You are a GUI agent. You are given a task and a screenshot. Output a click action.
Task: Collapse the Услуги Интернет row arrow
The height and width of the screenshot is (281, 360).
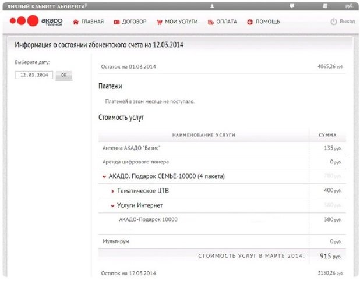point(112,206)
